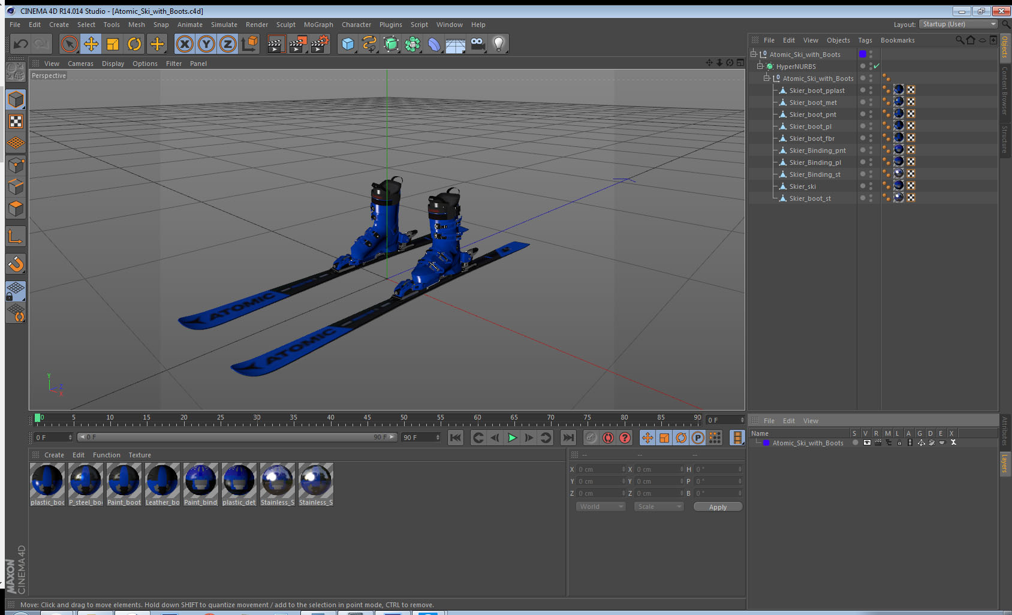The height and width of the screenshot is (615, 1012).
Task: Select the Live Selection tool
Action: 70,44
